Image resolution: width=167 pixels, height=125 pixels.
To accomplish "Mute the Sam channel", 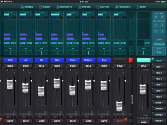I will pyautogui.click(x=104, y=121).
